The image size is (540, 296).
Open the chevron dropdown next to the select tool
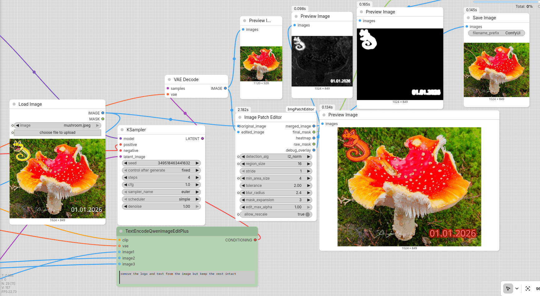click(x=517, y=289)
